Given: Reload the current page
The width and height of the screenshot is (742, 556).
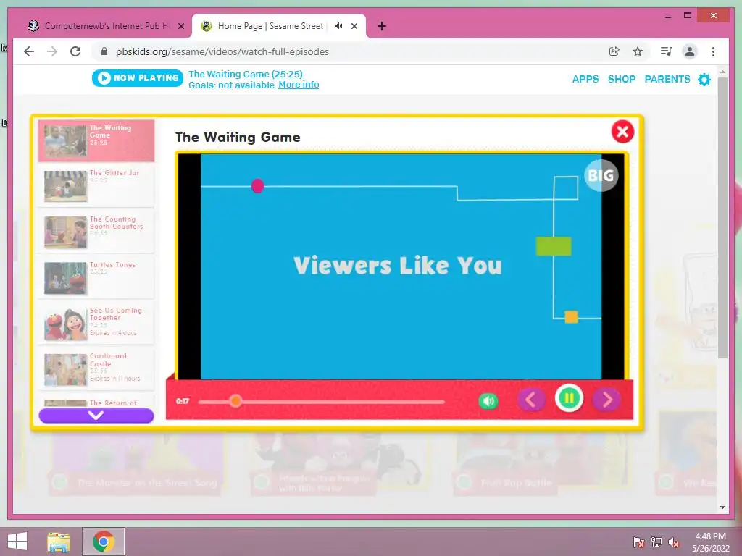Looking at the screenshot, I should click(75, 51).
